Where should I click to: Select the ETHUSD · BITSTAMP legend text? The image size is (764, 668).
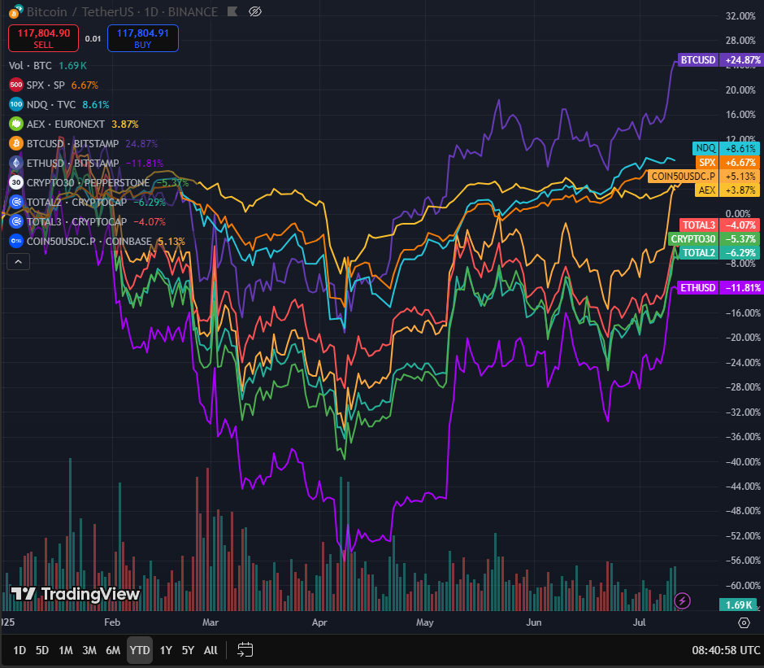[x=72, y=163]
